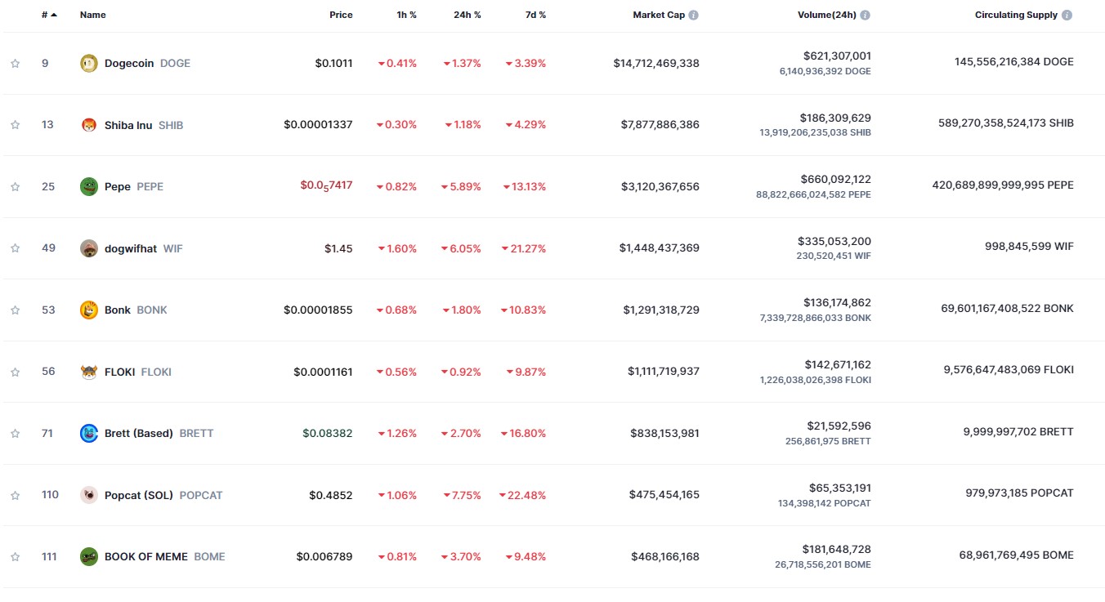Open the Brett (Based) coin page
This screenshot has width=1105, height=602.
click(x=139, y=433)
